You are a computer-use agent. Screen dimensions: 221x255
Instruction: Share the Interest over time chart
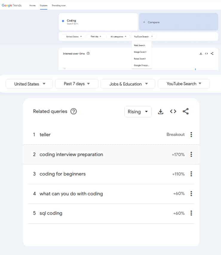[x=212, y=54]
